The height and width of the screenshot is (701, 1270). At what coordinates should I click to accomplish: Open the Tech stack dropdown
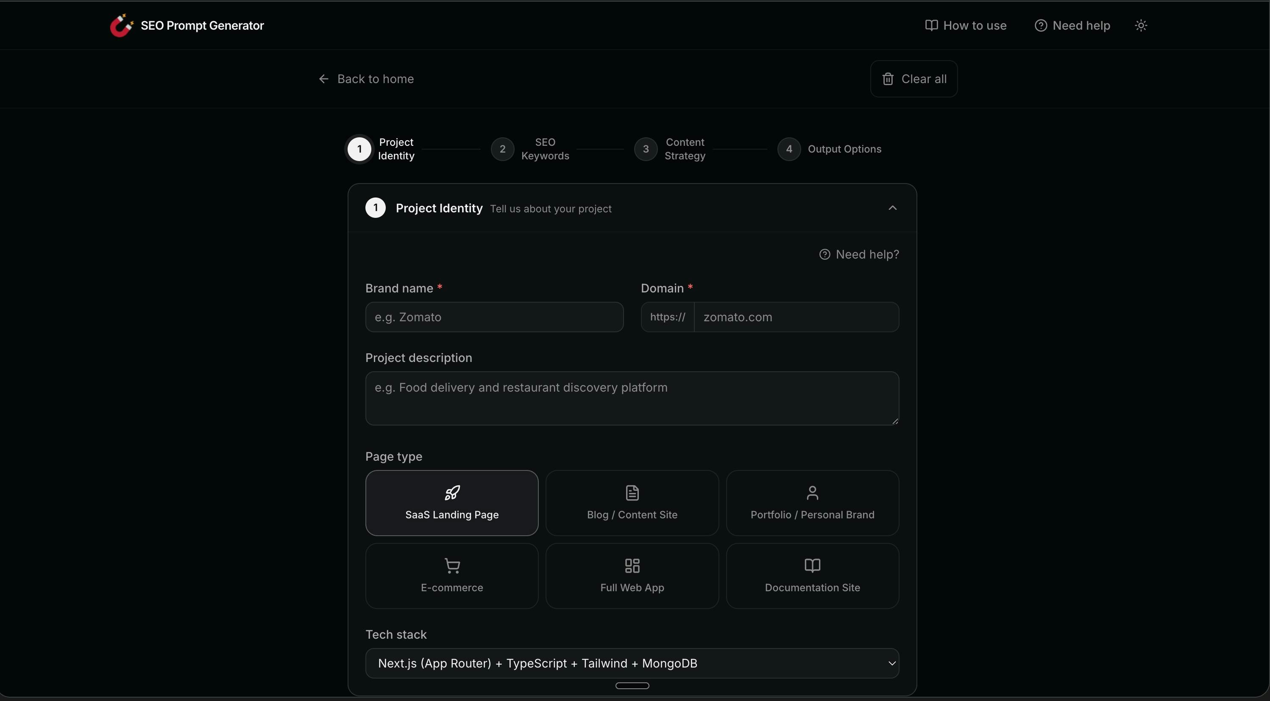point(632,663)
